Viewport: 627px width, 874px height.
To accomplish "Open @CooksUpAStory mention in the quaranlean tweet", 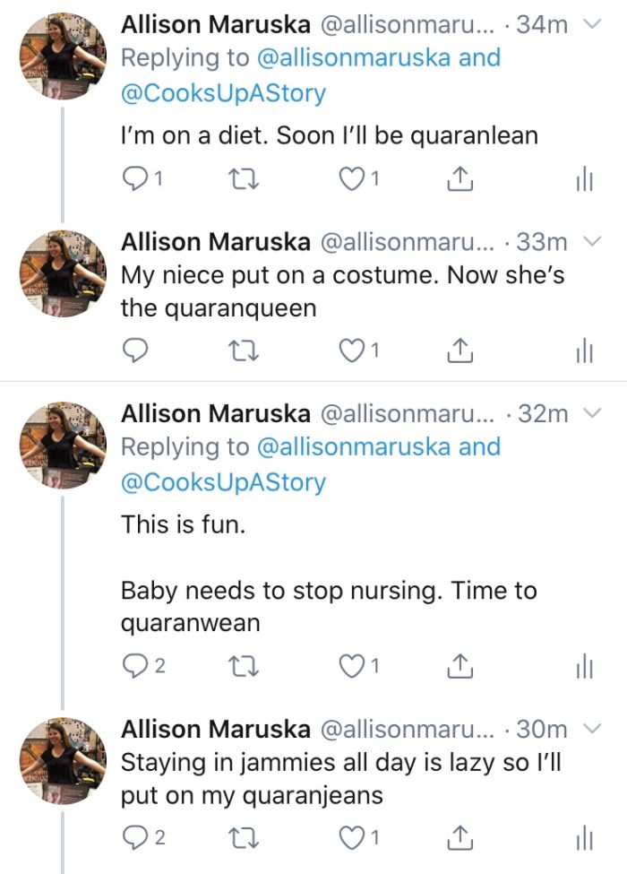I will pyautogui.click(x=223, y=93).
